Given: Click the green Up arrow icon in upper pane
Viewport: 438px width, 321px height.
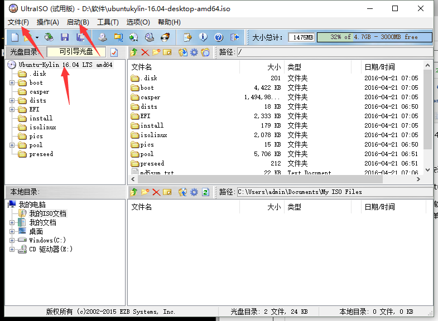Looking at the screenshot, I should pos(134,52).
